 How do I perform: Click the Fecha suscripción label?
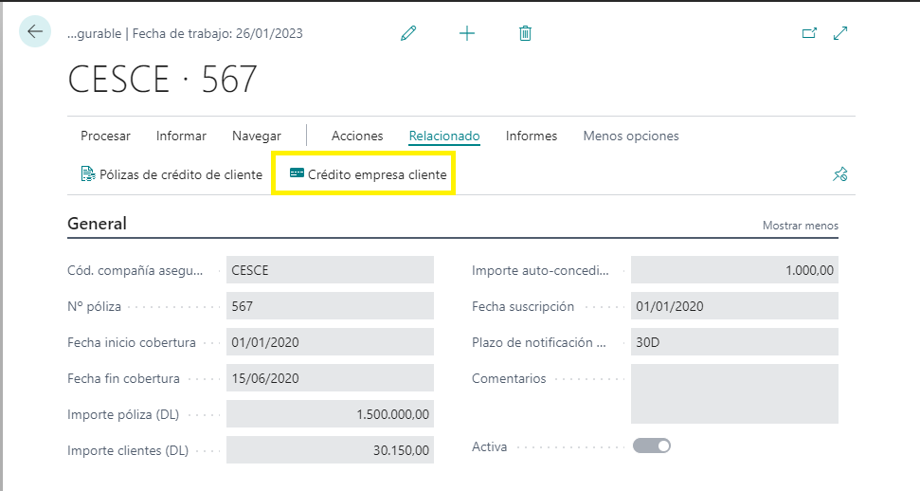(x=523, y=306)
